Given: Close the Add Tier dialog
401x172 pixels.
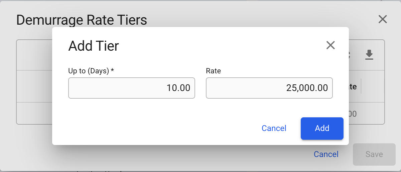Looking at the screenshot, I should coord(330,45).
